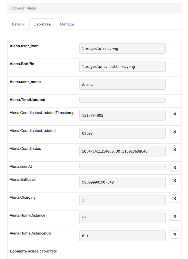The image size is (188, 259).
Task: Remove the Alena.Charging property
Action: click(175, 199)
